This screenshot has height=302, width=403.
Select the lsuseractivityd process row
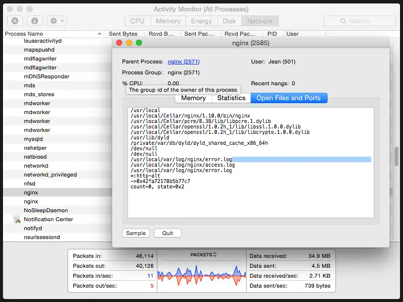tap(58, 41)
